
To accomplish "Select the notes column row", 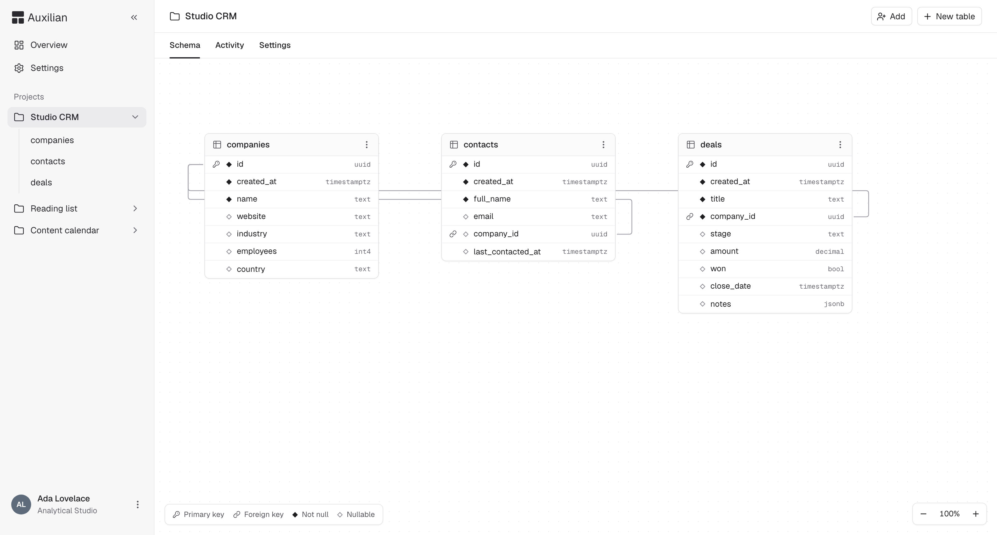I will point(765,304).
